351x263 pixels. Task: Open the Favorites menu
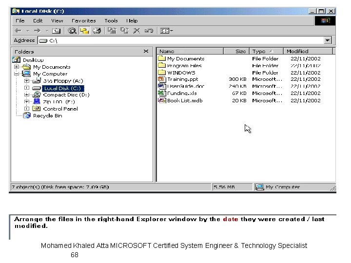[84, 20]
